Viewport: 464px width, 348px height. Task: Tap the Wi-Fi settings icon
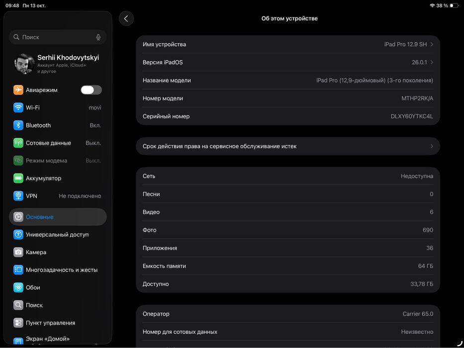click(18, 108)
